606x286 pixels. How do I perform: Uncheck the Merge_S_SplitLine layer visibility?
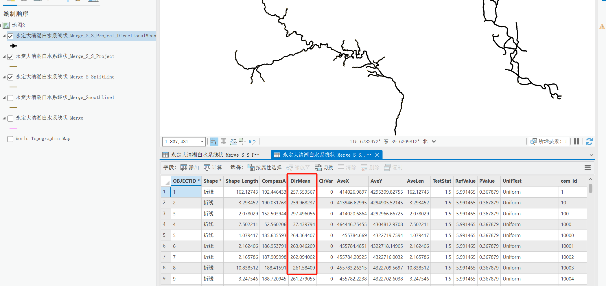10,77
